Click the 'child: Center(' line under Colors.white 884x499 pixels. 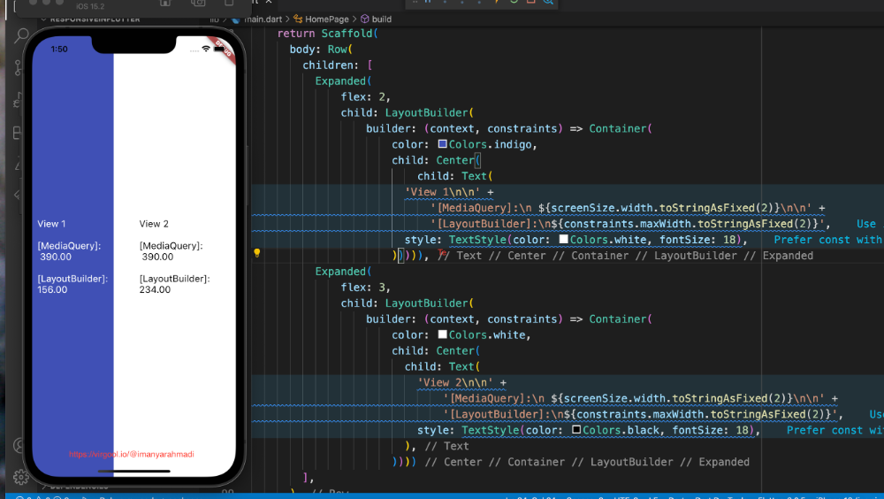pos(437,350)
